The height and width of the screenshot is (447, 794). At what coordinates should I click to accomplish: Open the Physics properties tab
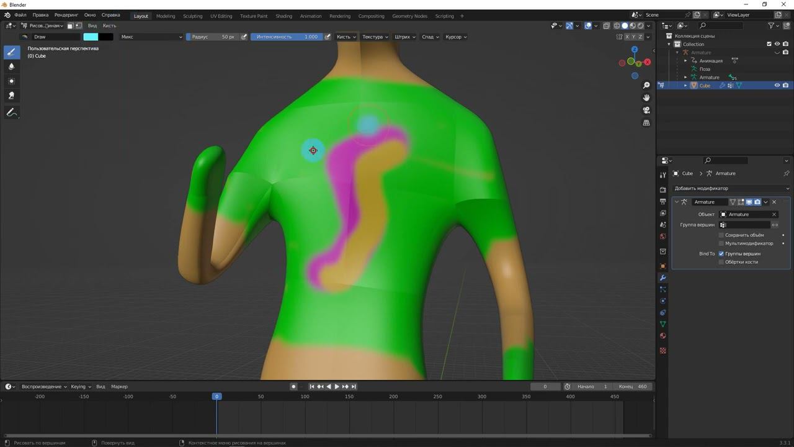[662, 301]
